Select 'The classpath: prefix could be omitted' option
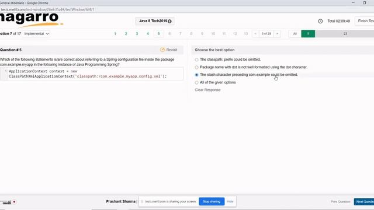 (196, 60)
